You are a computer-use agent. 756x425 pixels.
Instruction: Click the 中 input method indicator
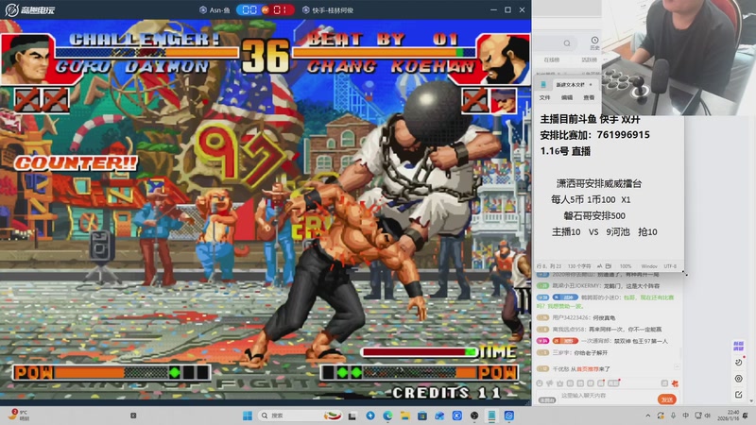point(686,416)
